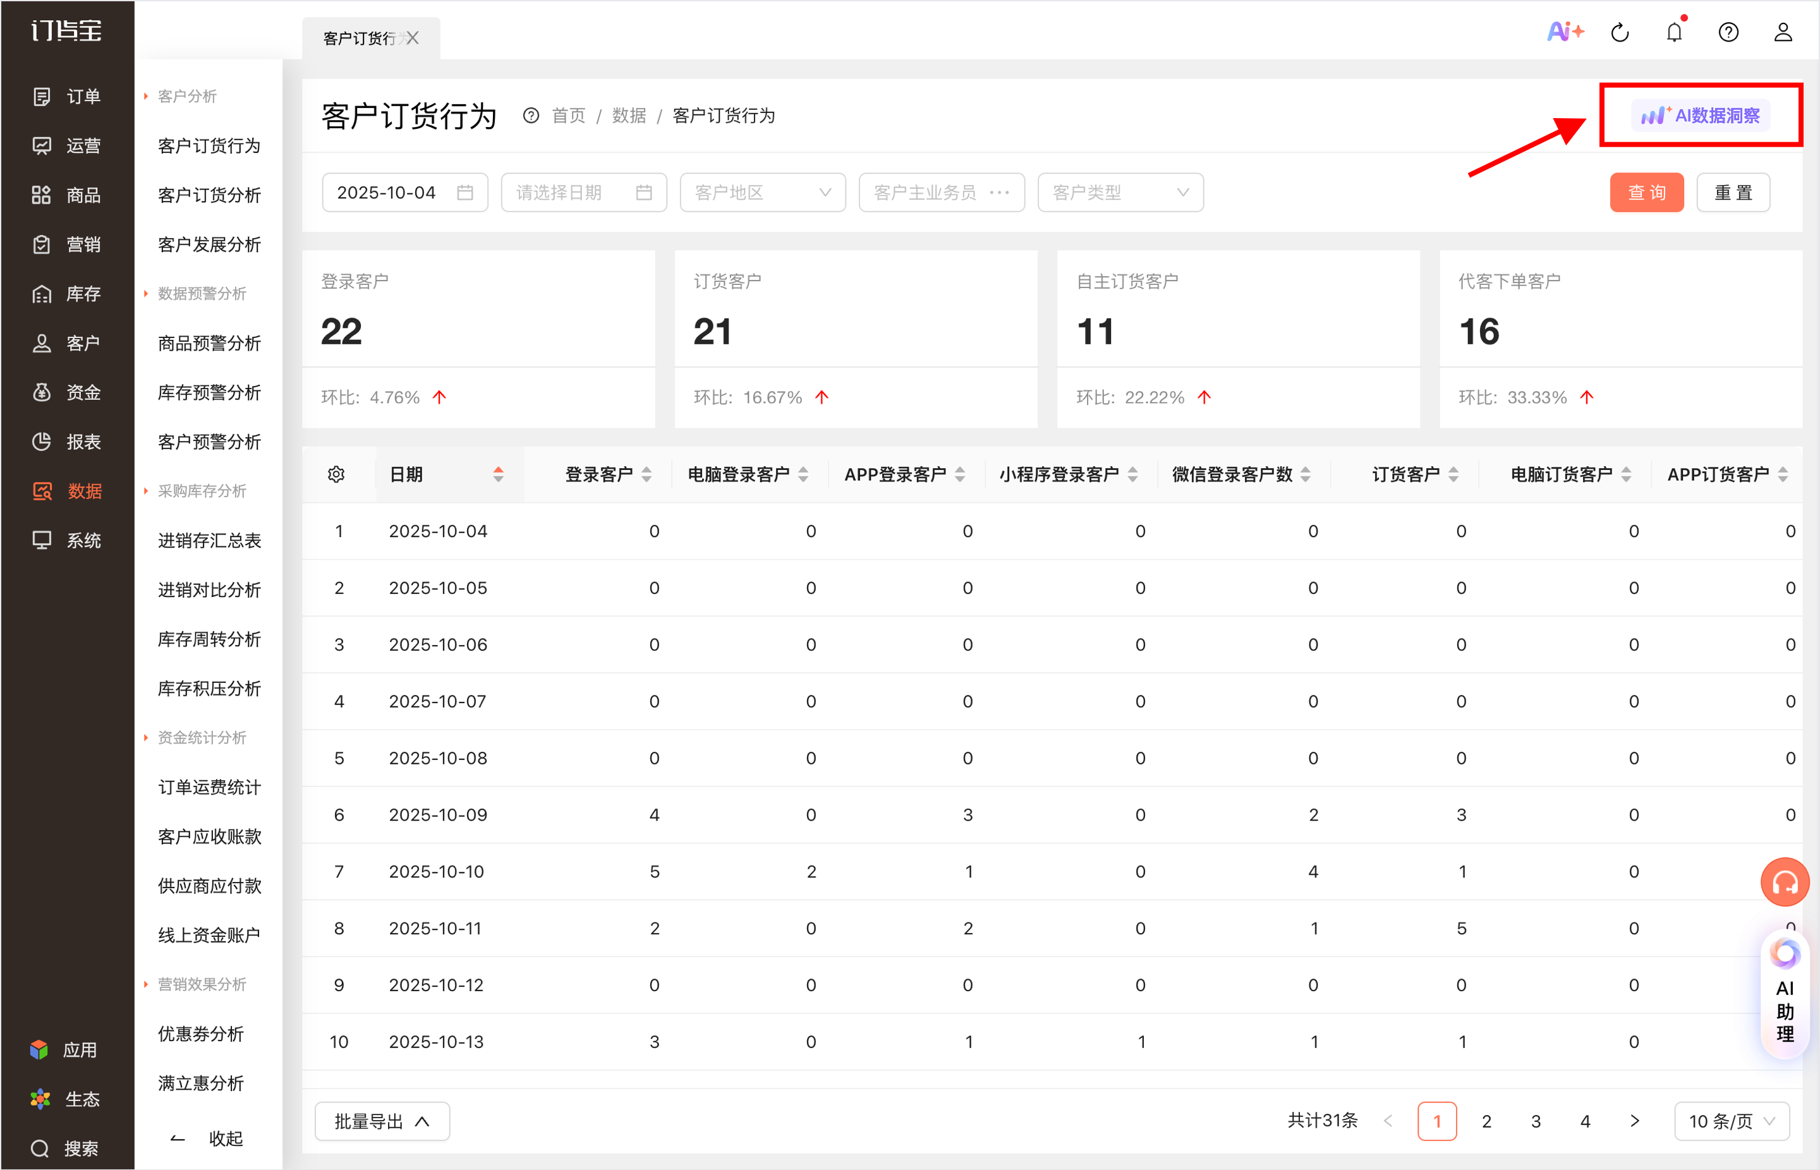Expand the 客户地区 dropdown
The width and height of the screenshot is (1820, 1170).
point(762,193)
